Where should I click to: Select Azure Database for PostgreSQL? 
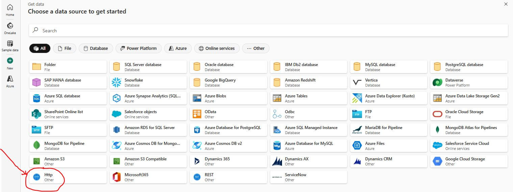(x=229, y=130)
